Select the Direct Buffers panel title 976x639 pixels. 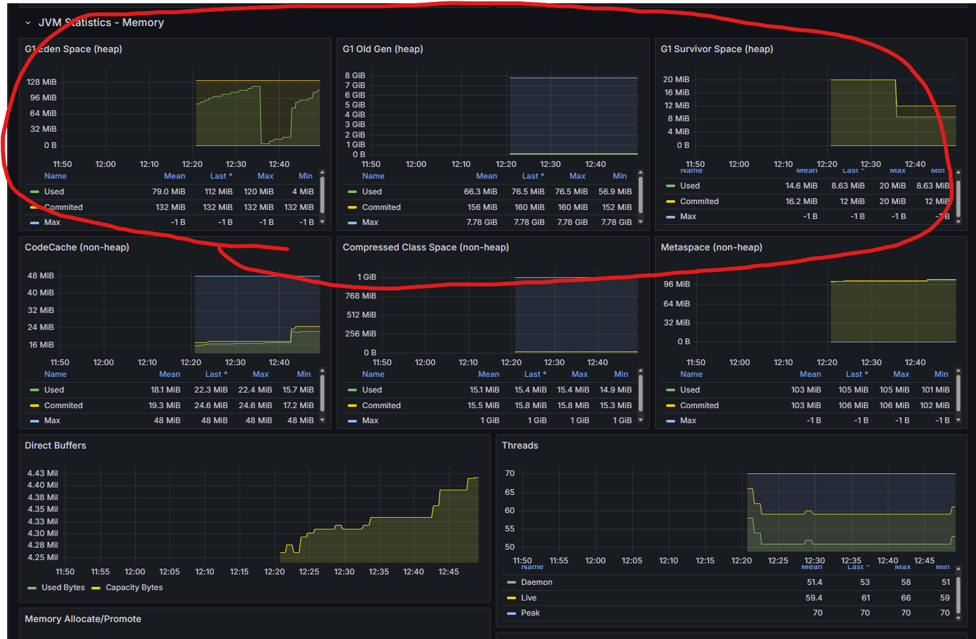[x=55, y=445]
